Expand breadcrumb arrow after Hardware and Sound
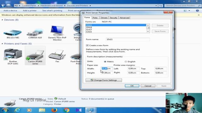Image resolution: width=202 pixels, height=113 pixels. 65,6
